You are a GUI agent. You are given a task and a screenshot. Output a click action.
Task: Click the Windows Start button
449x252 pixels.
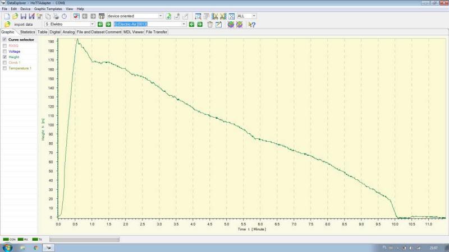[7, 247]
